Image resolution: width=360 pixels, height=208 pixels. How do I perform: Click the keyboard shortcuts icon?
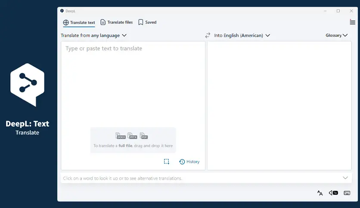coord(347,193)
